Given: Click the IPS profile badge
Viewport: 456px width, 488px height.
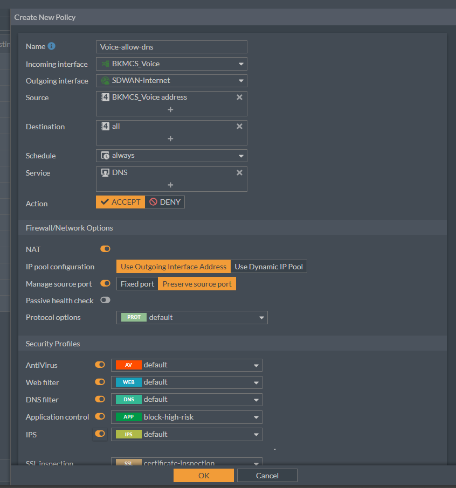Looking at the screenshot, I should [x=129, y=434].
